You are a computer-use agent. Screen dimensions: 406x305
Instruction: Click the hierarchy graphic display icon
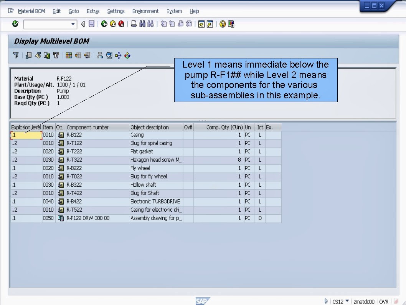(99, 55)
